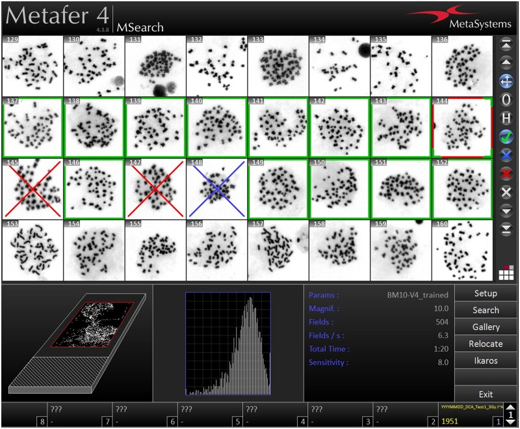Jump to the last gallery page icon
520x429 pixels.
coord(506,229)
